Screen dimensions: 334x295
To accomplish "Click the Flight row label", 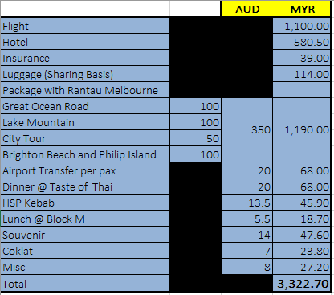I will (x=85, y=26).
